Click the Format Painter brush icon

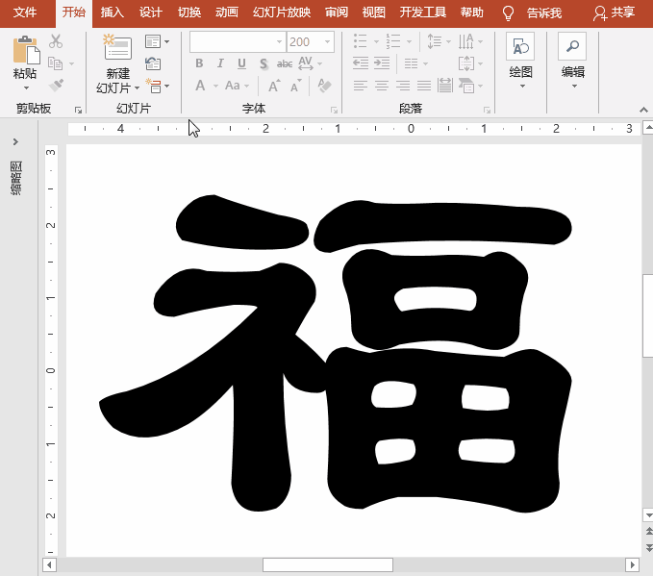click(x=56, y=85)
